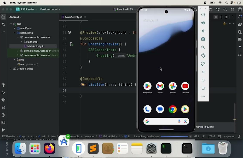
Task: Select the MainActivity.kt editor tab
Action: (73, 17)
